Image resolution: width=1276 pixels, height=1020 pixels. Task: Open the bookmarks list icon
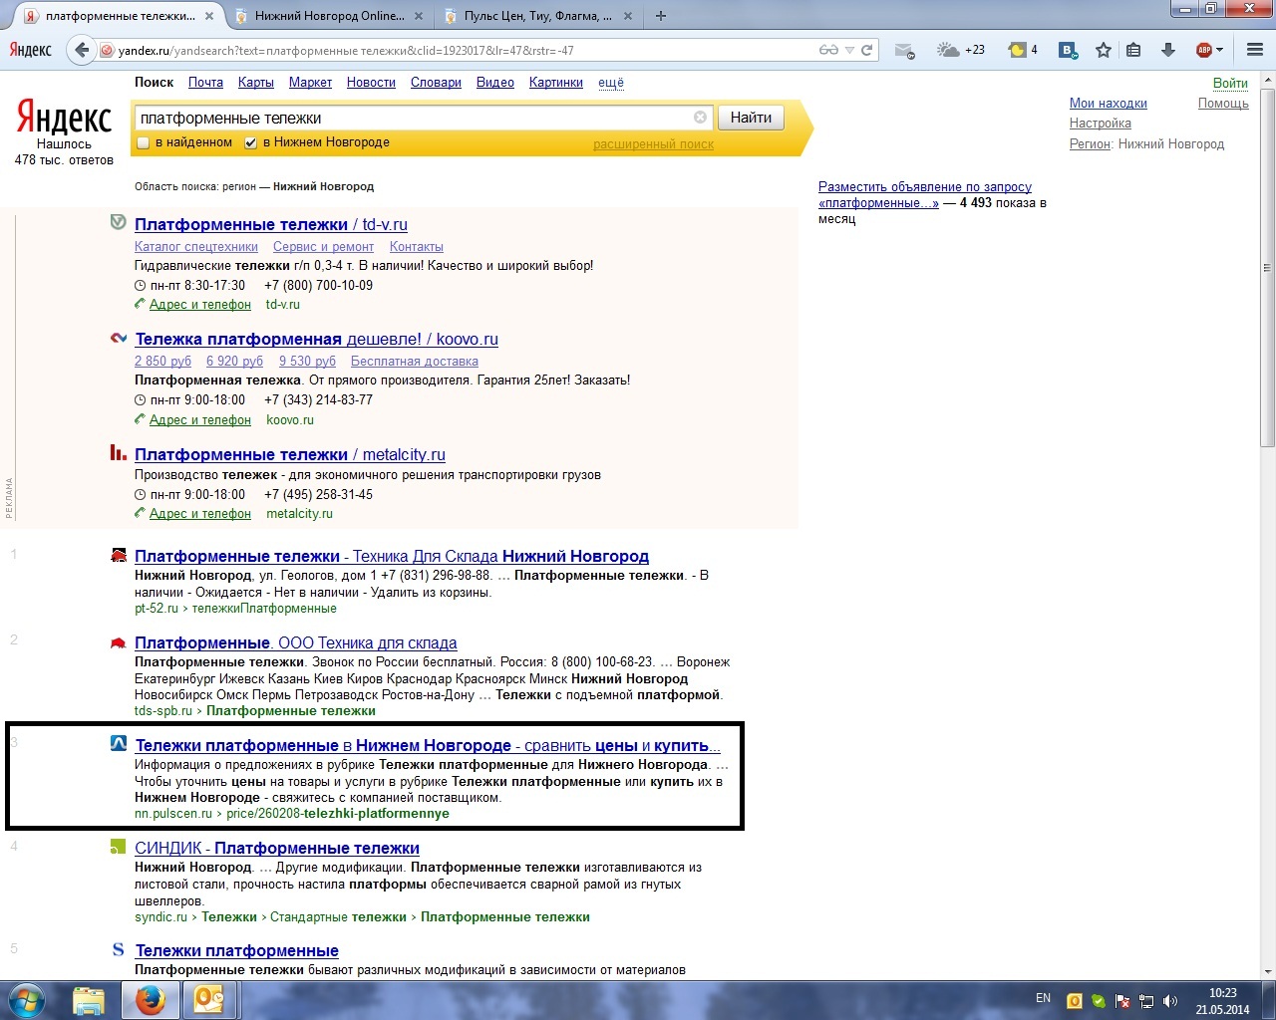(x=1133, y=50)
